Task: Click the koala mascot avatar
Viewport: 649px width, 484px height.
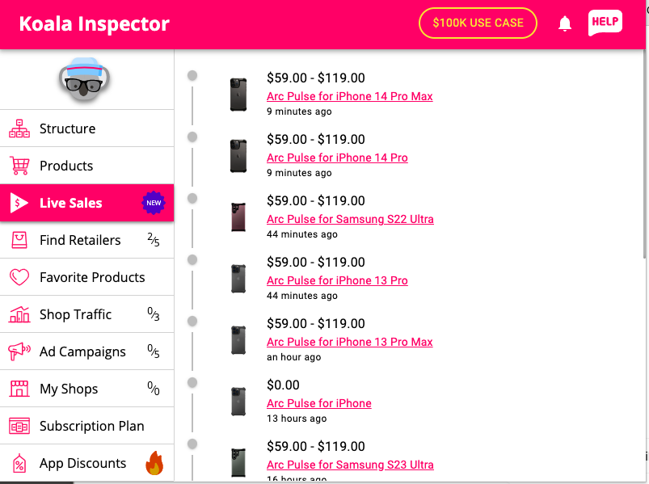Action: click(x=85, y=79)
